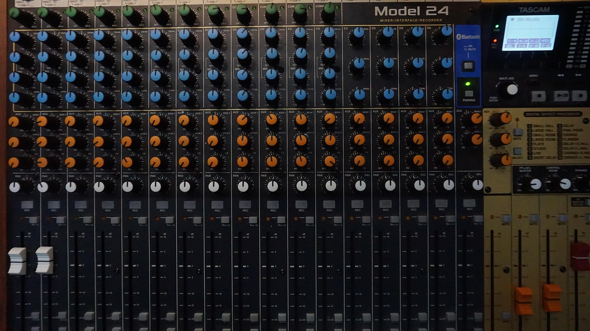The width and height of the screenshot is (590, 331).
Task: Click the channel 1 MON 1 orange knob
Action: click(14, 122)
